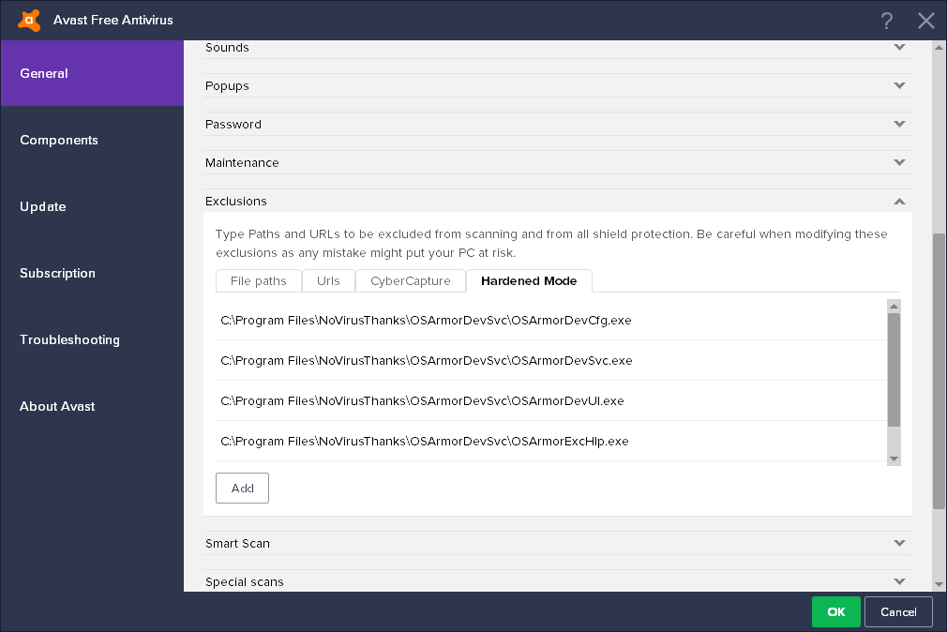
Task: Select the OSArmorDevSvc.exe exclusion entry
Action: [427, 360]
